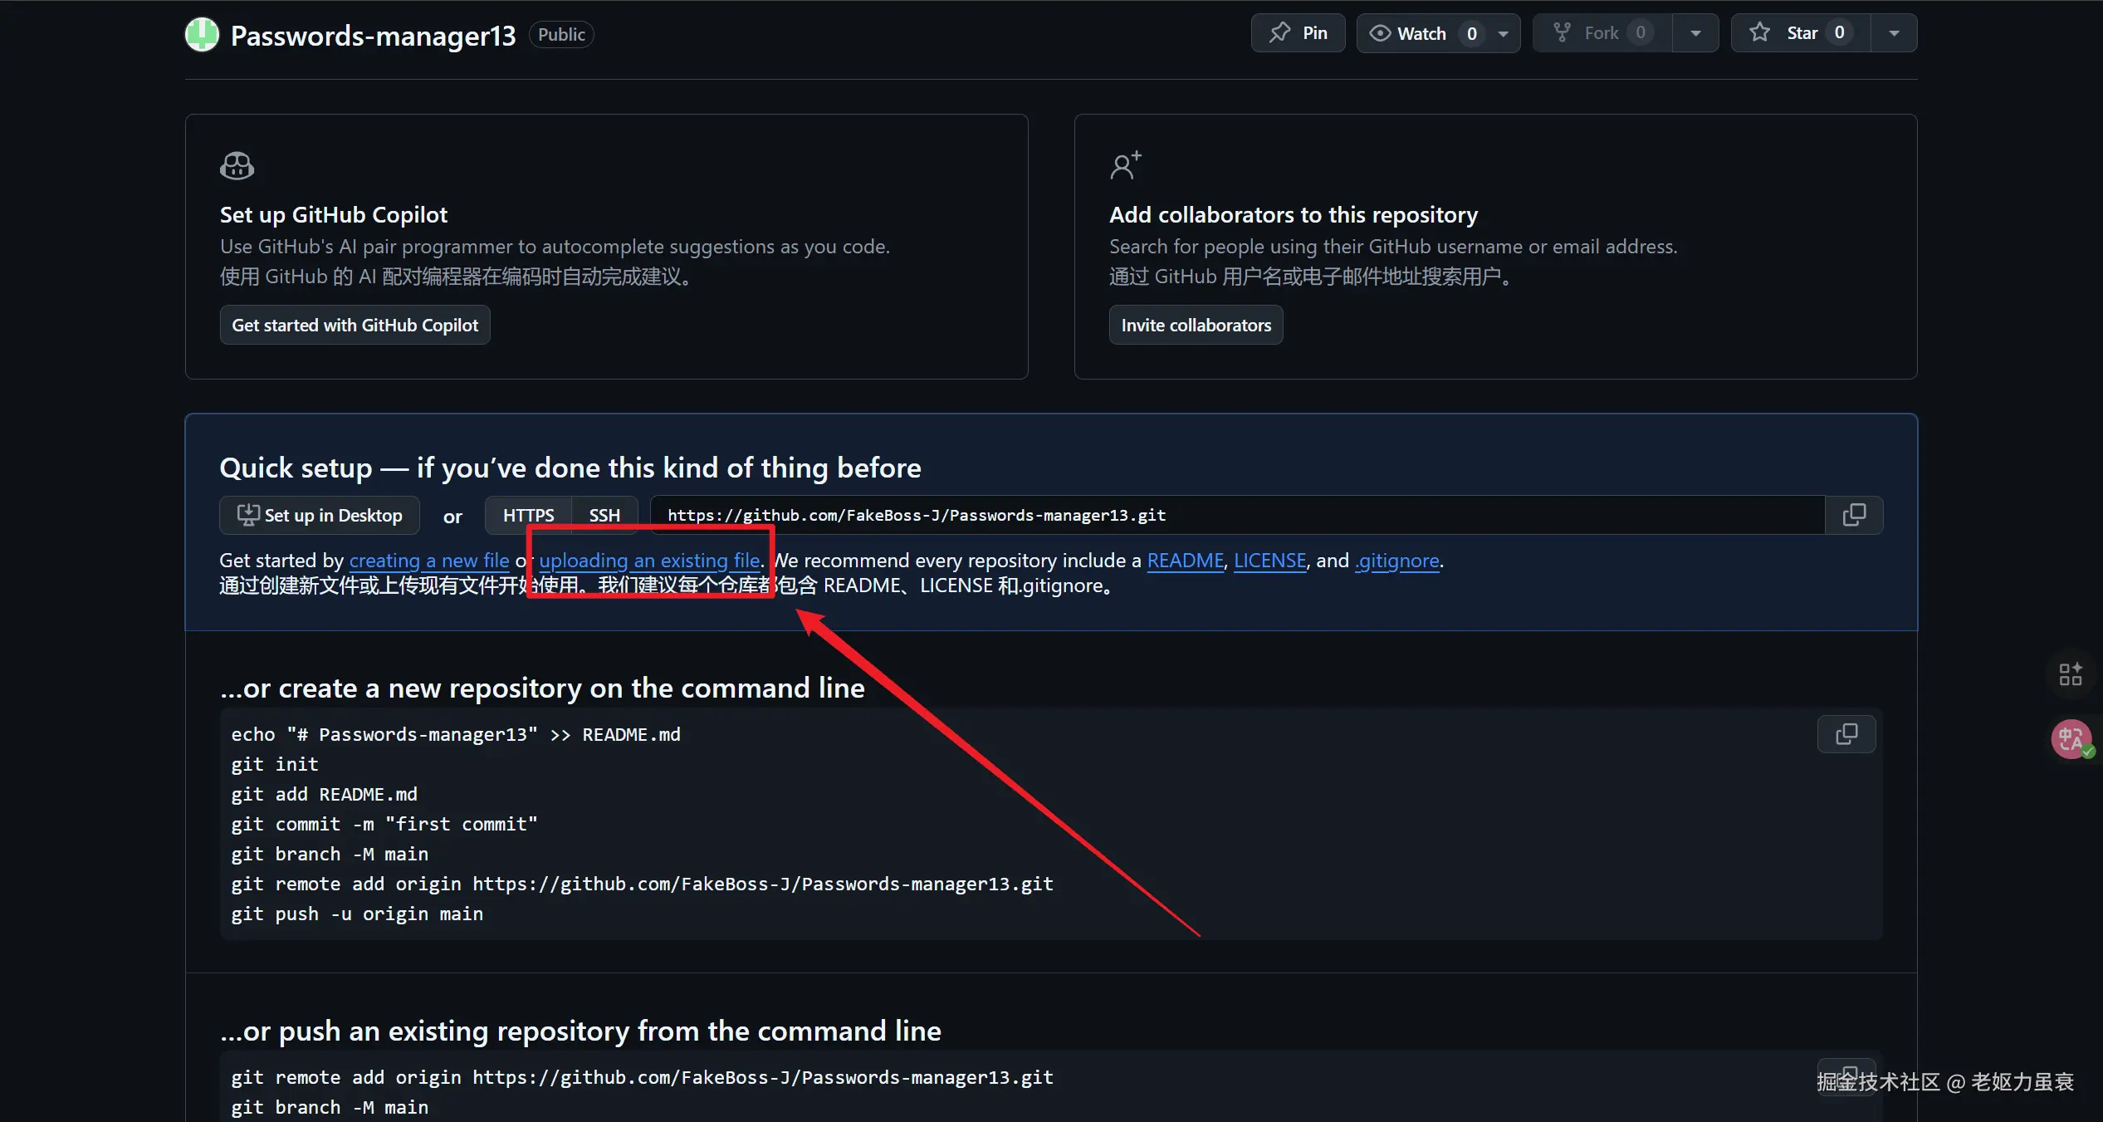This screenshot has width=2103, height=1122.
Task: Expand the Star lists dropdown arrow
Action: [1894, 34]
